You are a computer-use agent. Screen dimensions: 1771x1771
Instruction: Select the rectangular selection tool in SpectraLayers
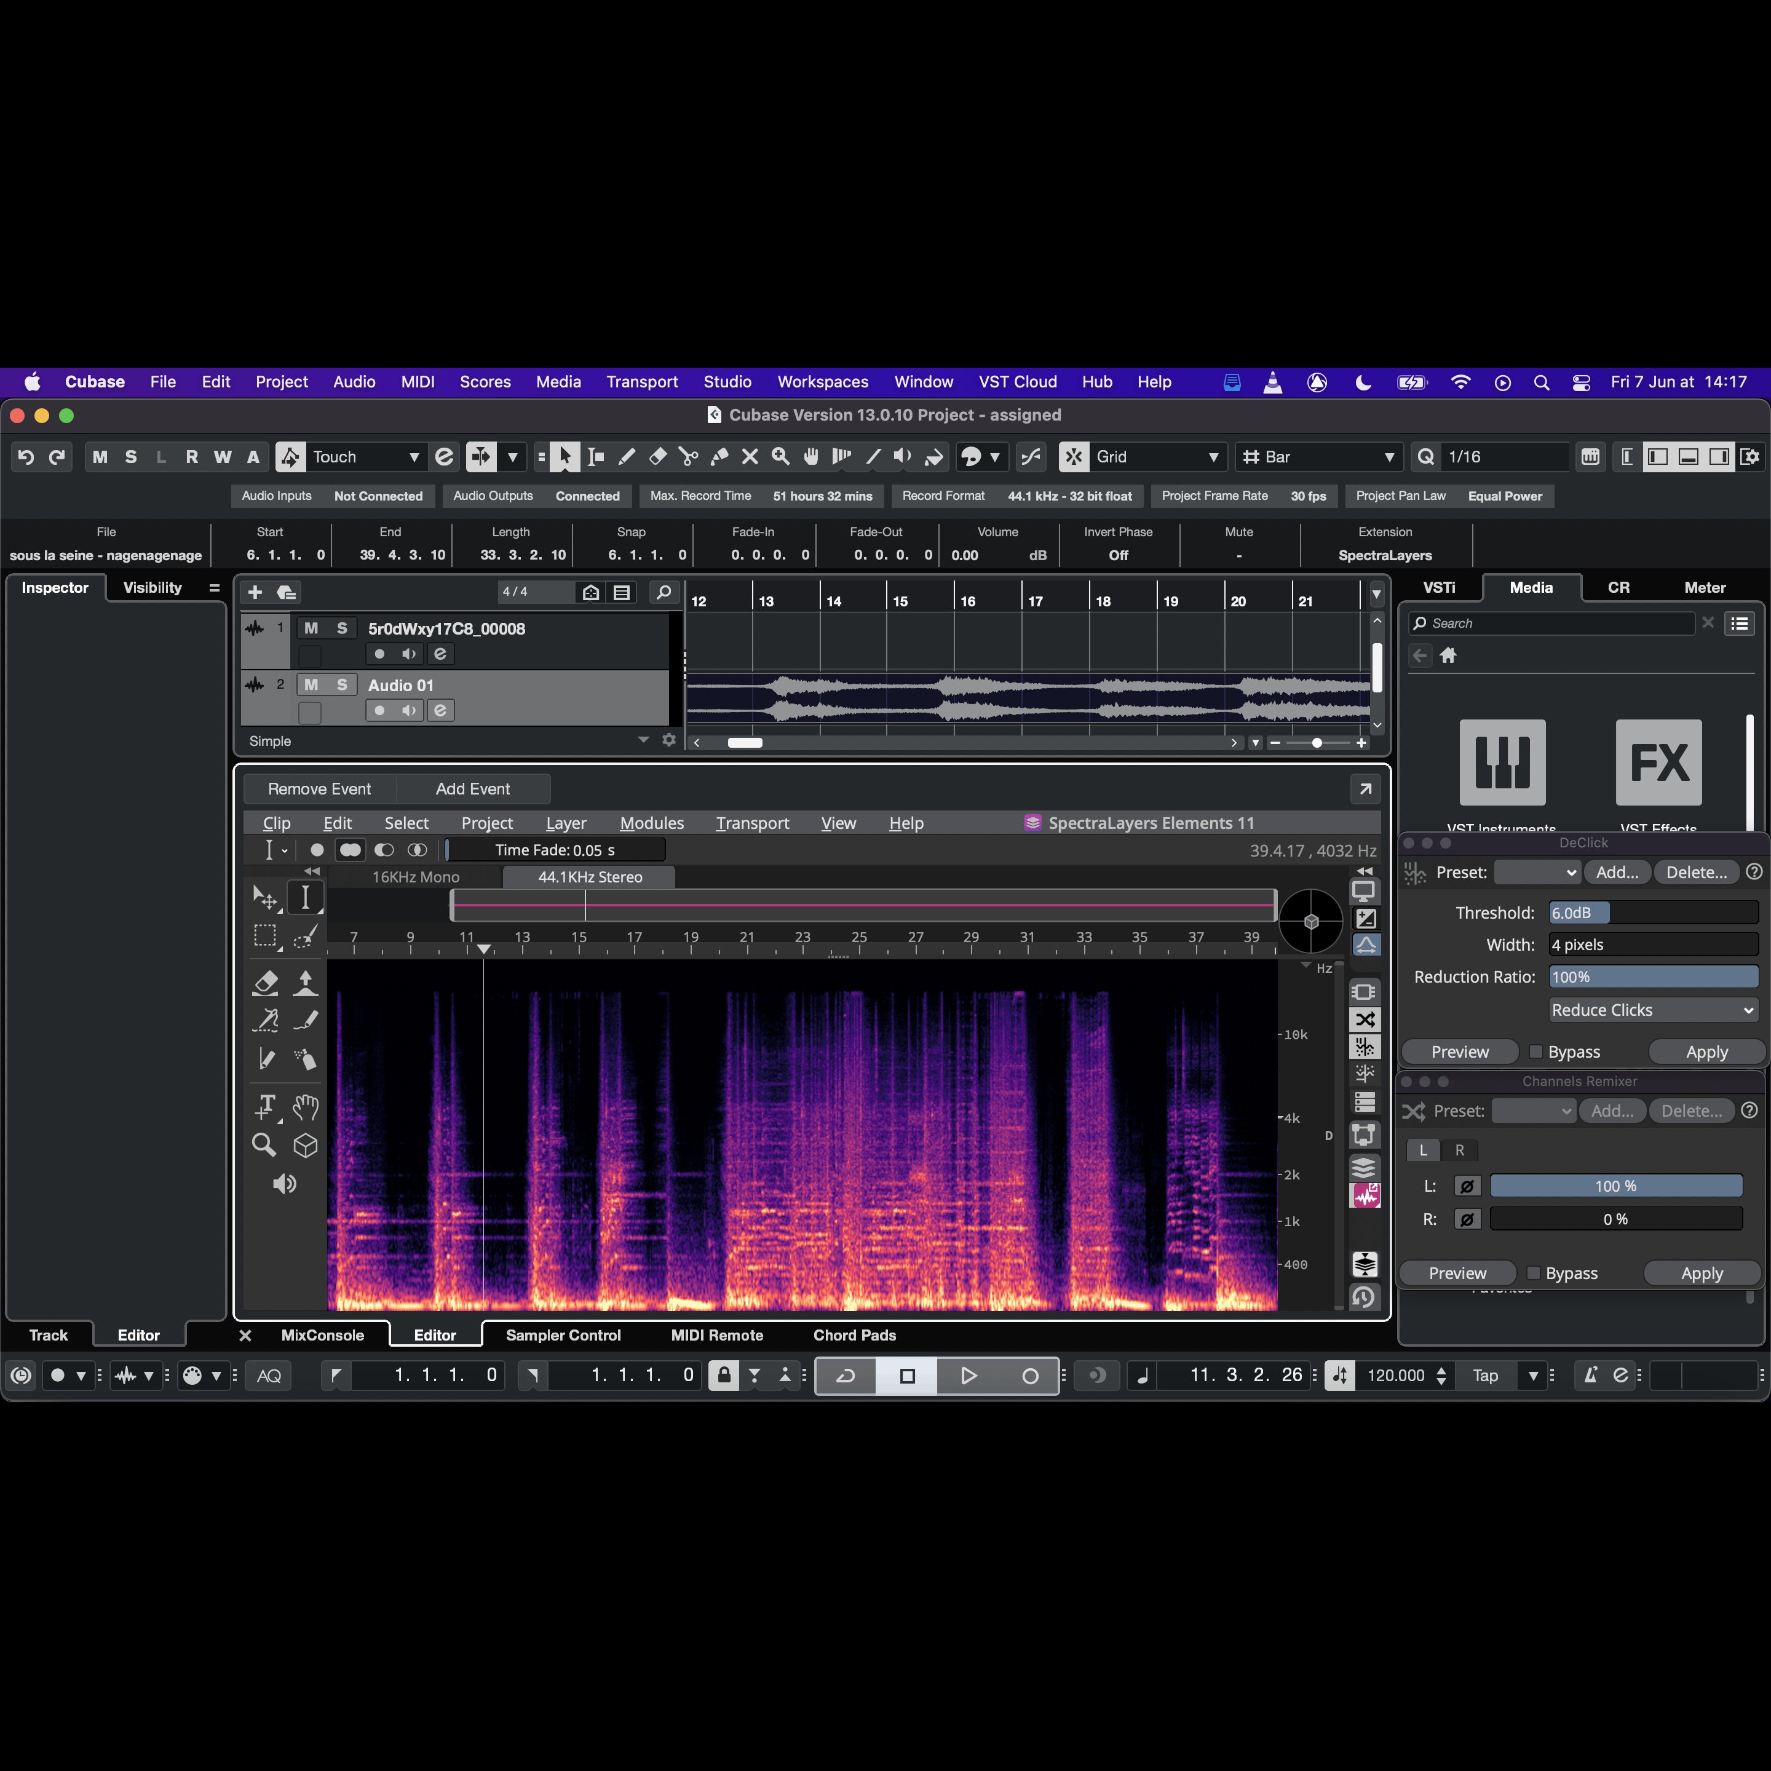point(265,936)
